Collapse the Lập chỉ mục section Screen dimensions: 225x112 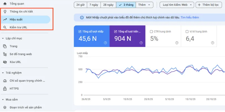click(3, 38)
